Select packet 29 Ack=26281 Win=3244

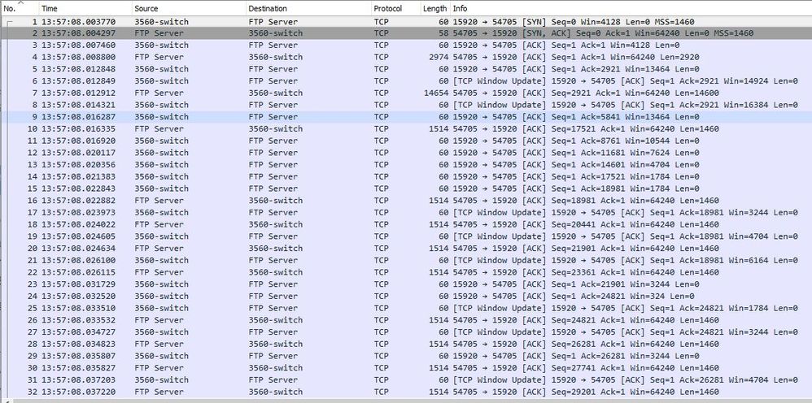click(407, 356)
